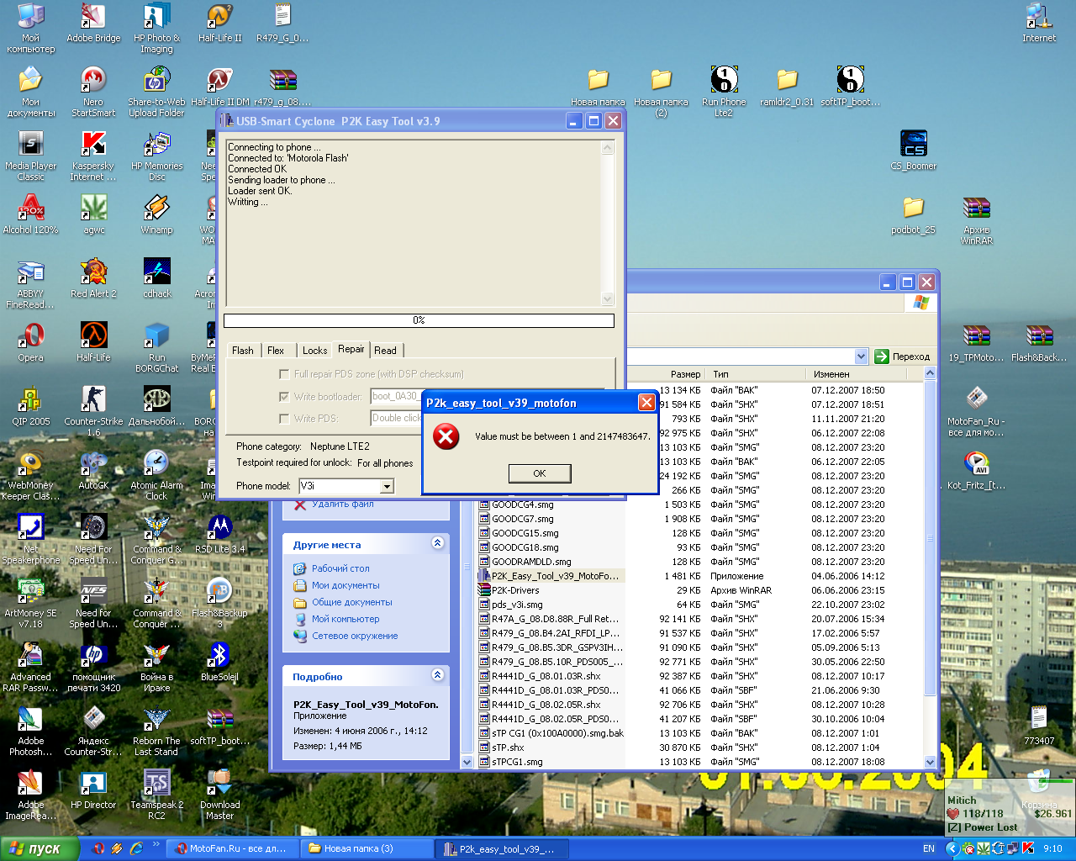Viewport: 1076px width, 861px height.
Task: Click the Переход go button
Action: click(x=903, y=357)
